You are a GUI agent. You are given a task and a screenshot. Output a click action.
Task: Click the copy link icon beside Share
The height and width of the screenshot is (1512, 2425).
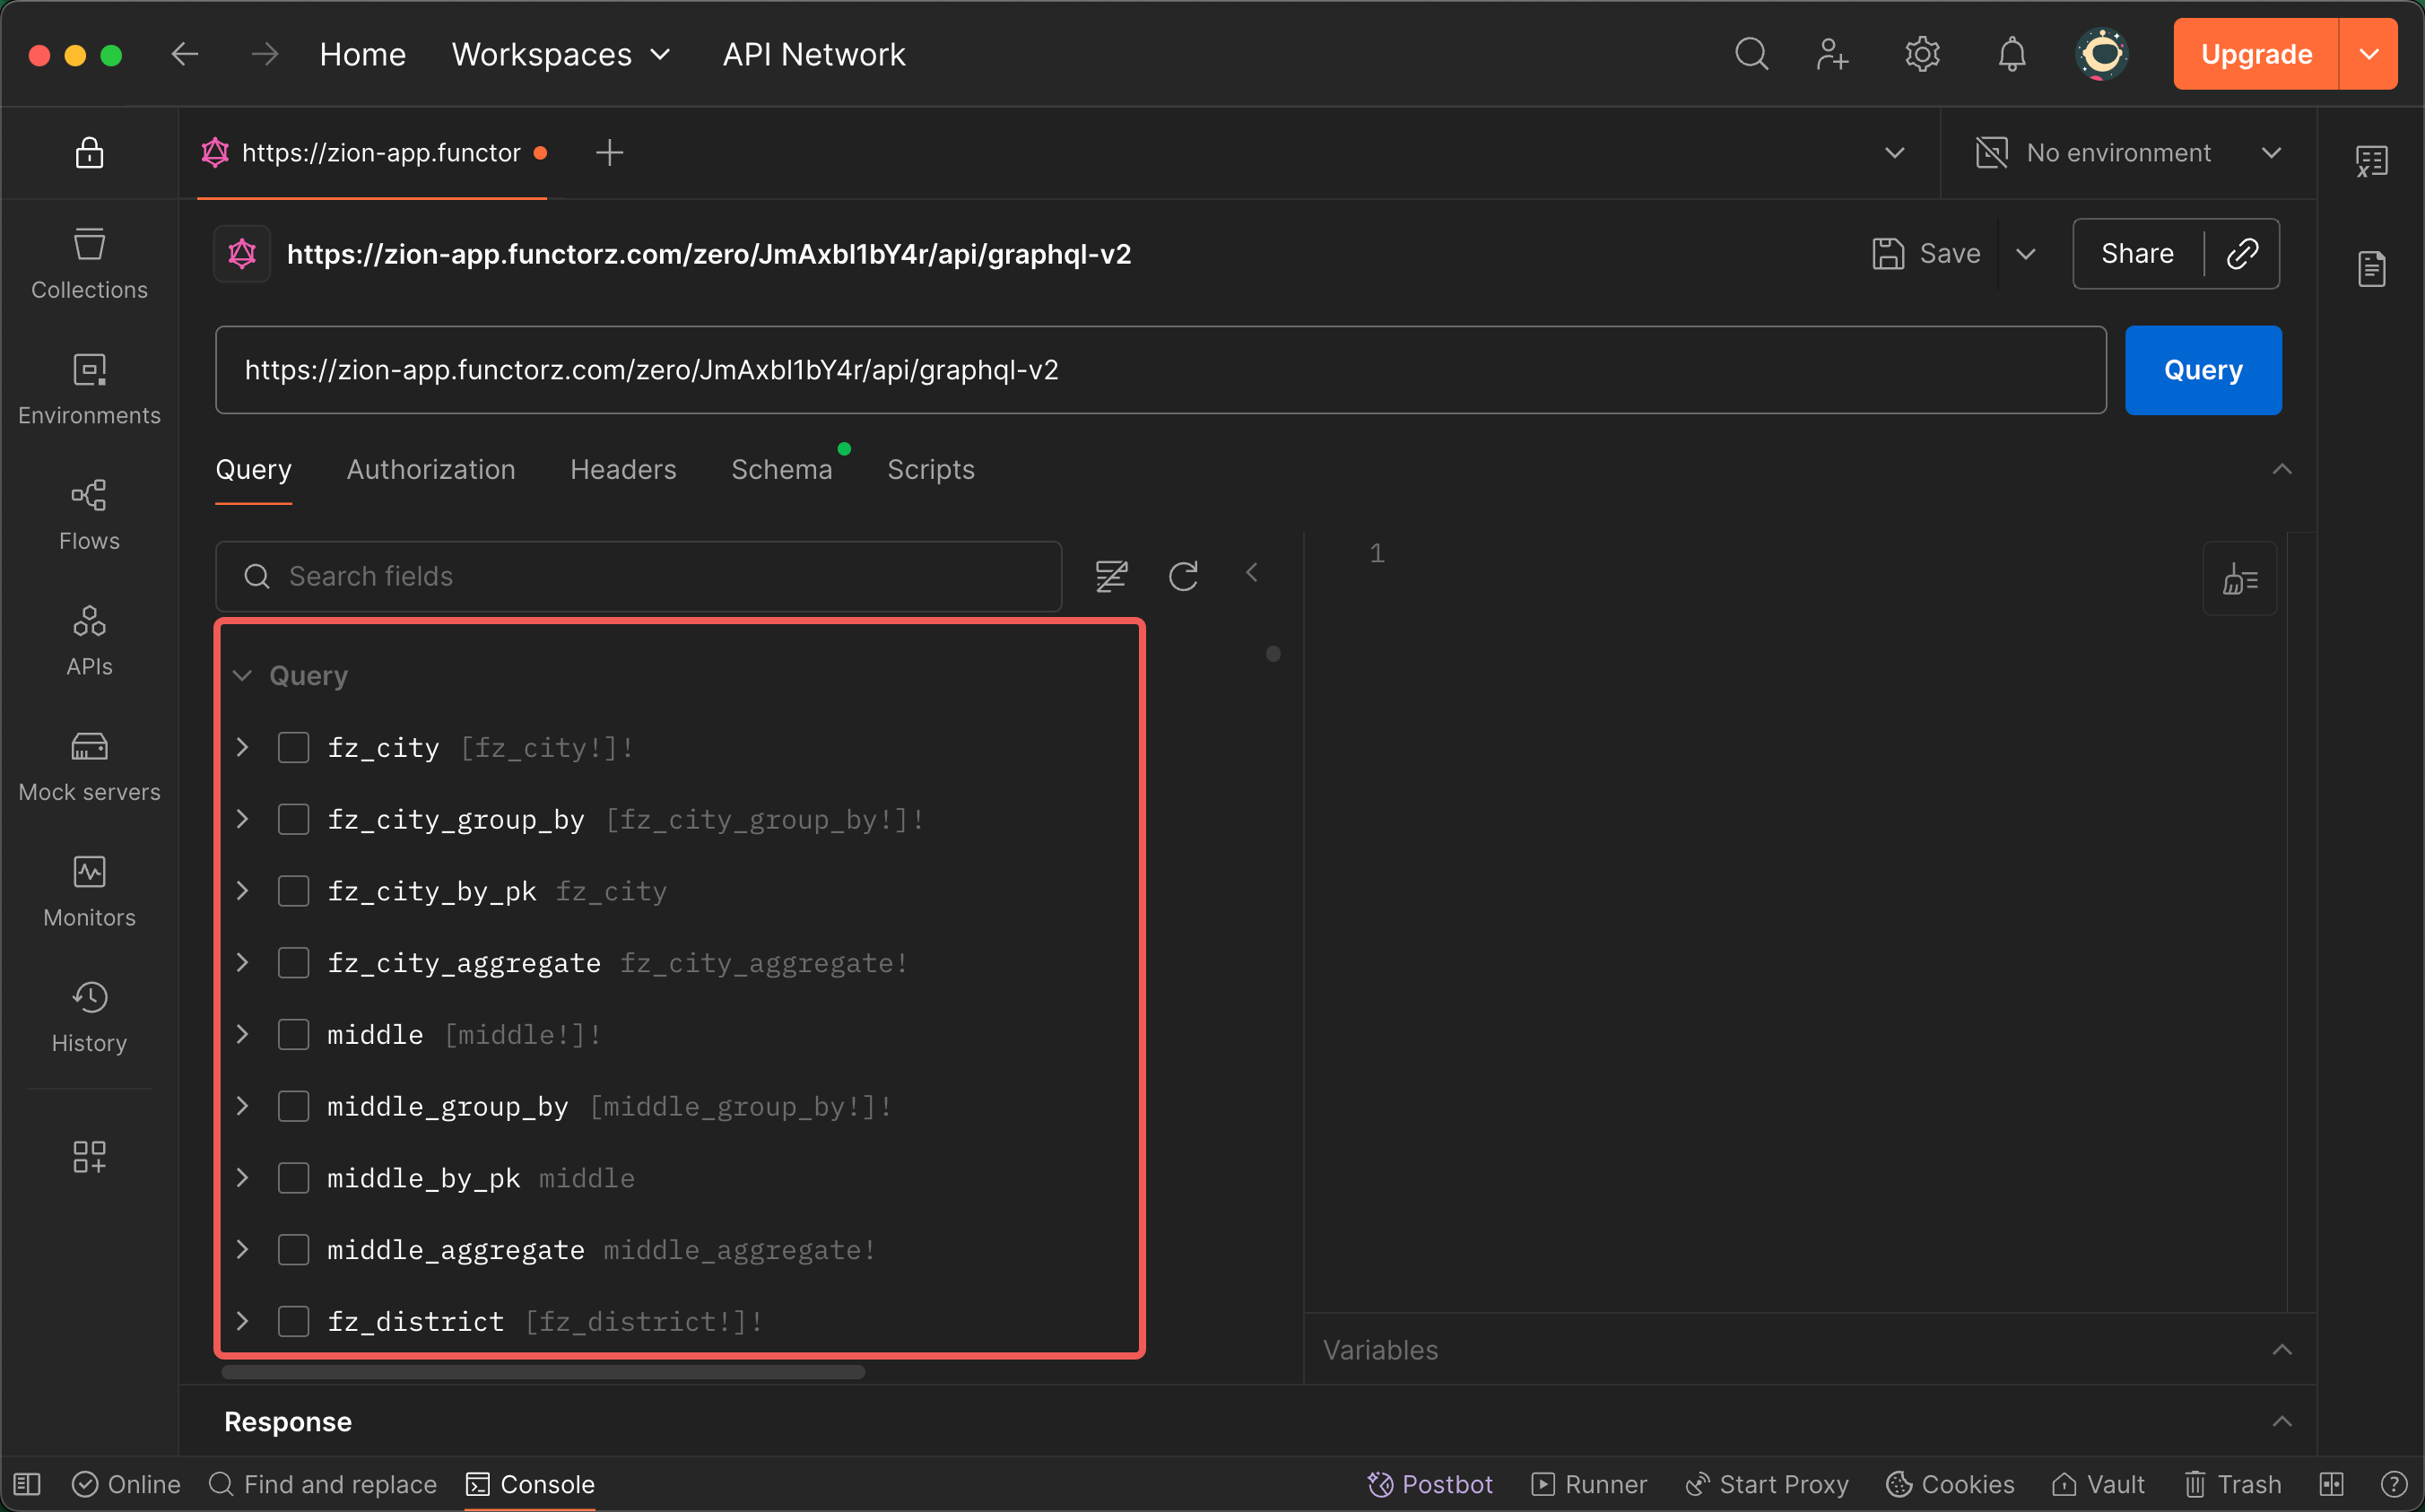pos(2242,254)
